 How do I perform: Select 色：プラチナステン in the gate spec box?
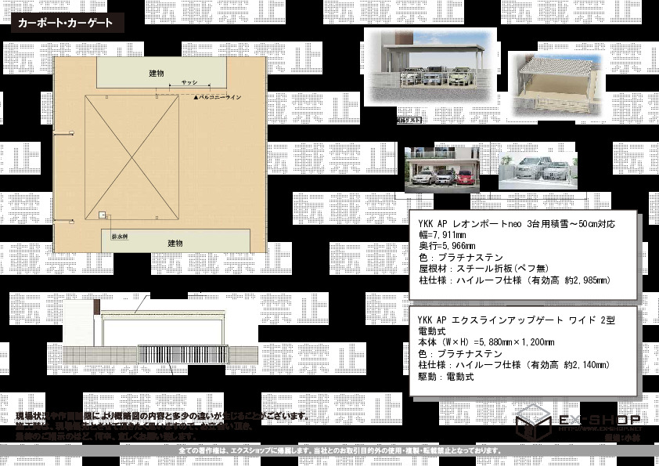(460, 354)
